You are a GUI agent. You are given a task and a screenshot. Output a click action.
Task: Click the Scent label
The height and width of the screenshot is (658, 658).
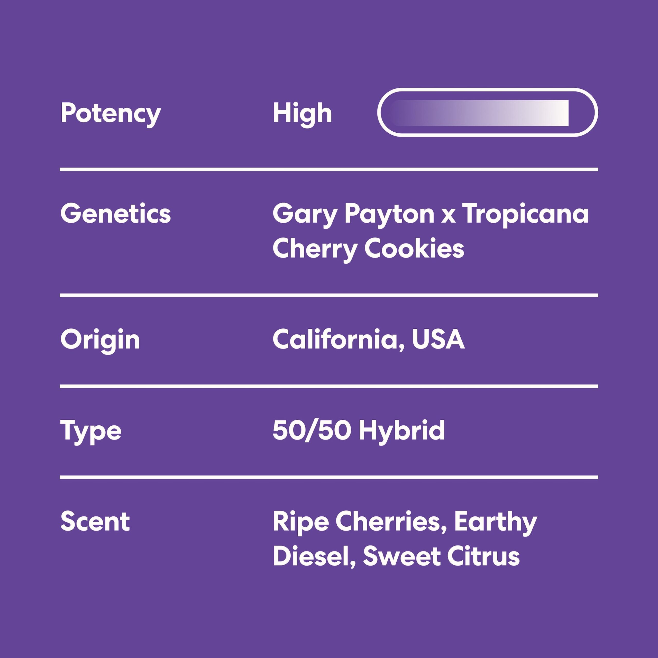tap(95, 522)
